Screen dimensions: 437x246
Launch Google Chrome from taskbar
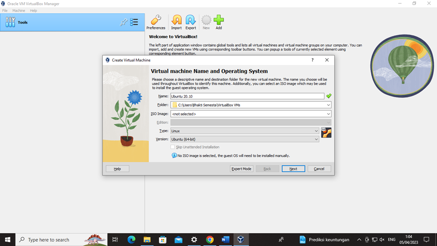point(210,239)
